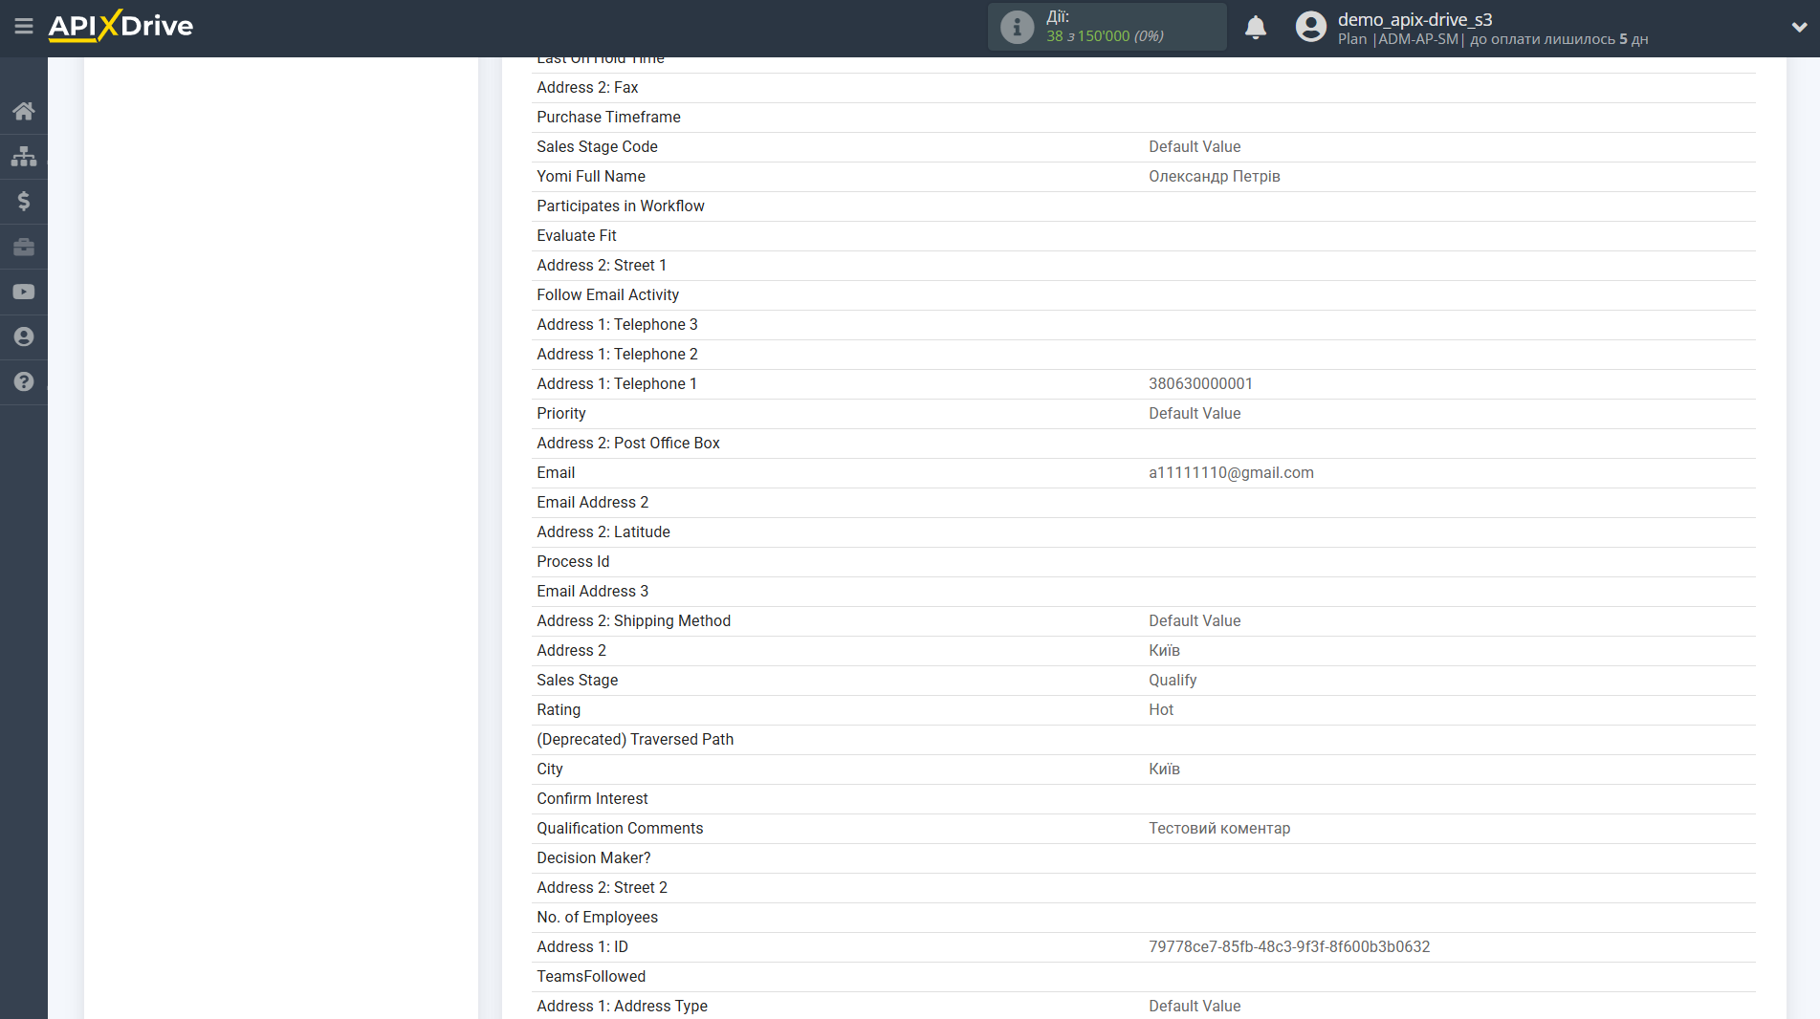This screenshot has height=1019, width=1820.
Task: Click the Address 1: ID GUID value
Action: coord(1289,946)
